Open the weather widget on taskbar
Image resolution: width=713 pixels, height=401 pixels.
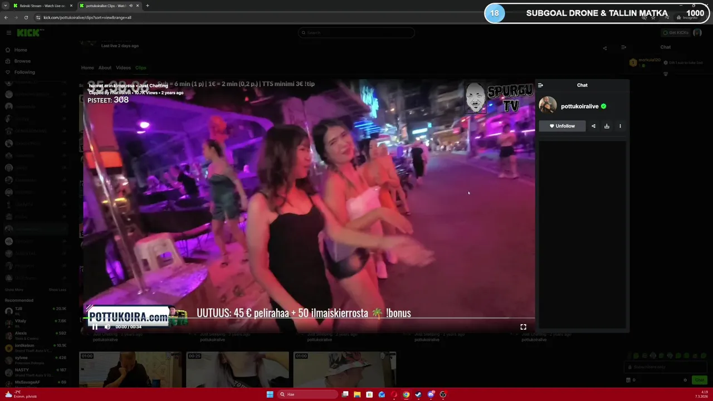(x=20, y=394)
